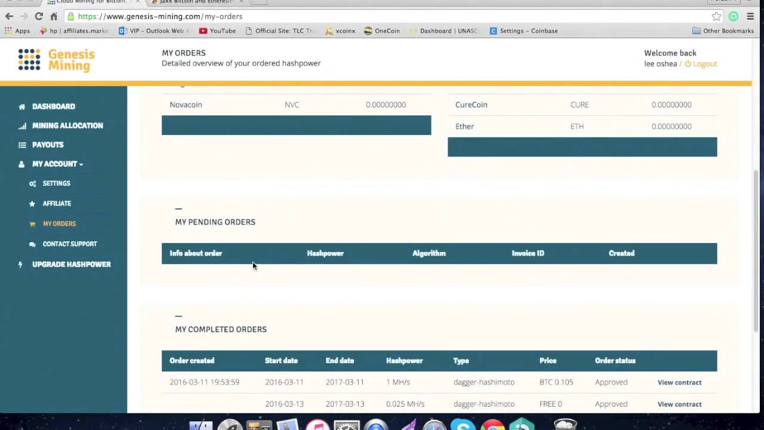This screenshot has width=764, height=430.
Task: Click the Algorithm column header
Action: [429, 253]
